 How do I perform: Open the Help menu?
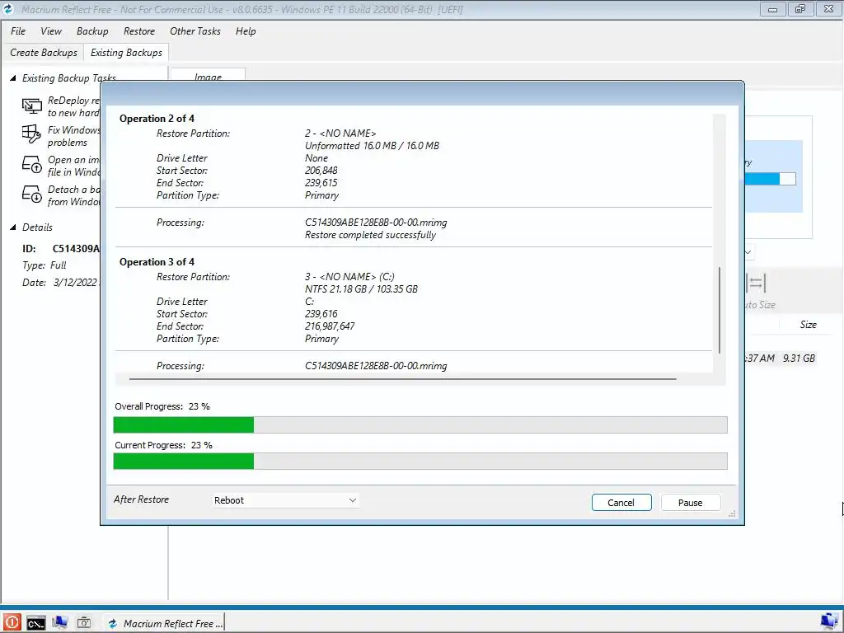tap(246, 31)
